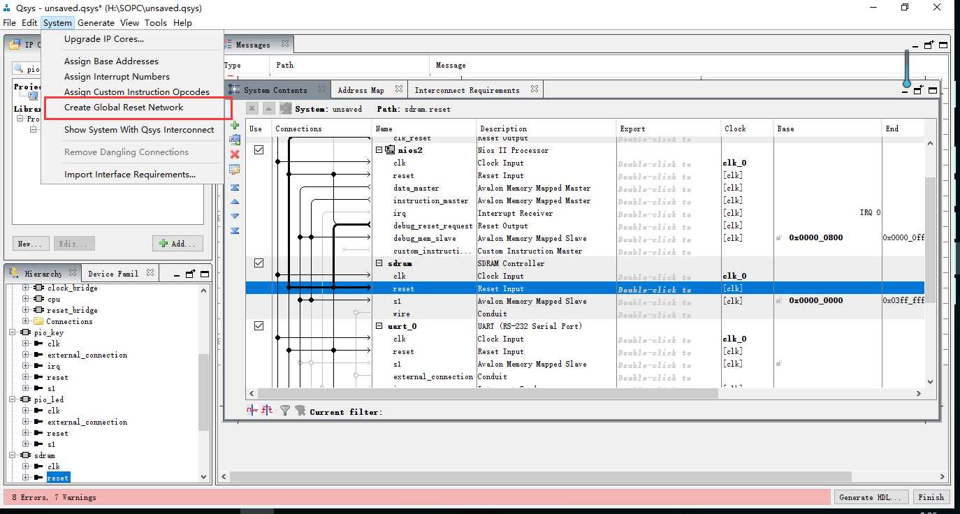Choose Import Interface Requirements
The width and height of the screenshot is (960, 514).
coord(130,175)
